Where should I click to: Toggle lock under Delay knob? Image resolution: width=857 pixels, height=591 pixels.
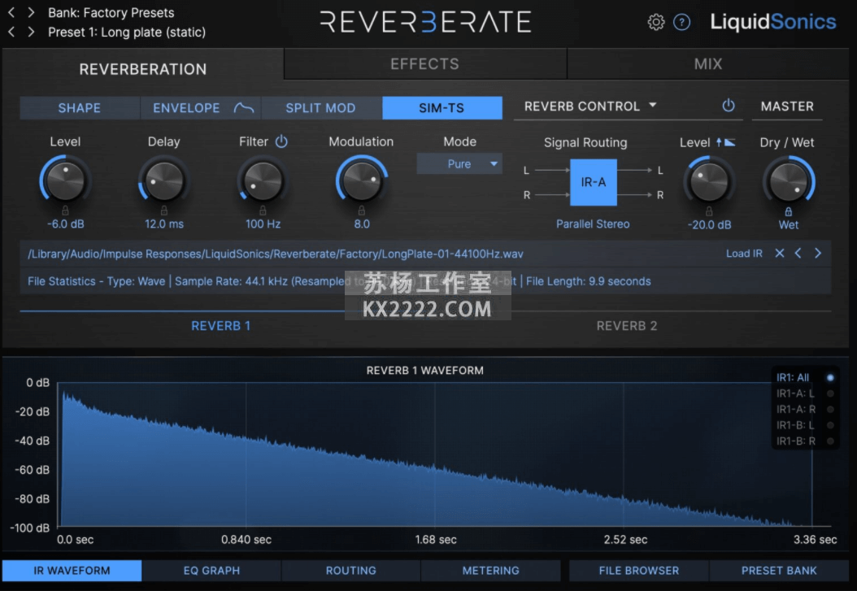164,210
